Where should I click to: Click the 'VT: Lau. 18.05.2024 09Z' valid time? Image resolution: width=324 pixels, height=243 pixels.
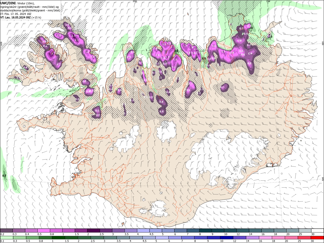[x=15, y=17]
